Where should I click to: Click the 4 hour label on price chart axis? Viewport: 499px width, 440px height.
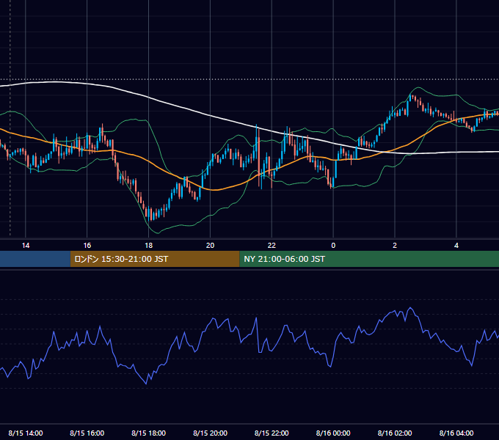click(x=456, y=246)
